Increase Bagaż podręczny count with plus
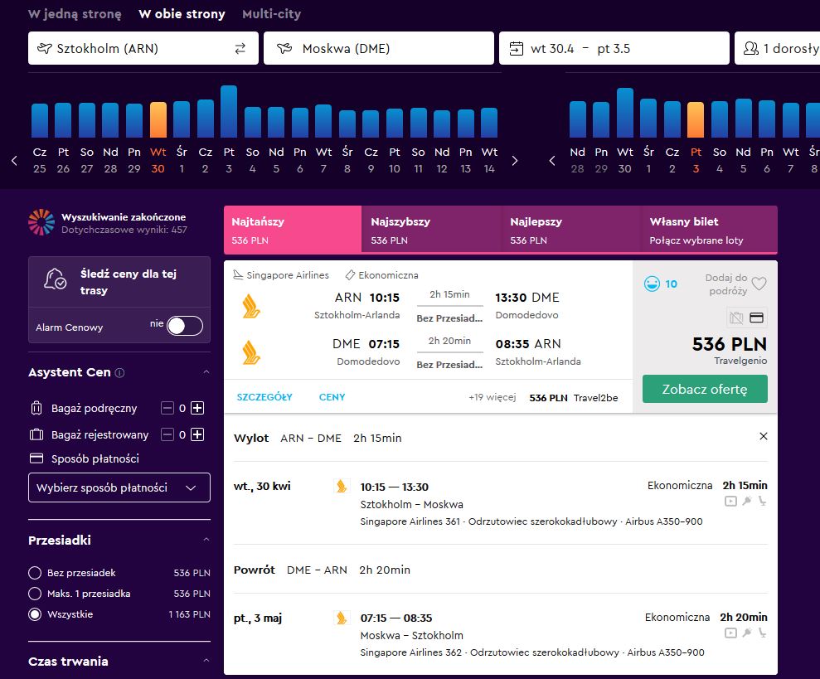This screenshot has width=820, height=679. click(197, 408)
